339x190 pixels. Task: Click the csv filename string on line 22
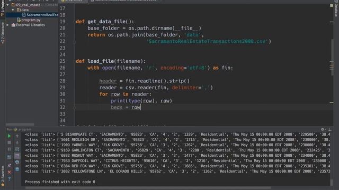(207, 41)
